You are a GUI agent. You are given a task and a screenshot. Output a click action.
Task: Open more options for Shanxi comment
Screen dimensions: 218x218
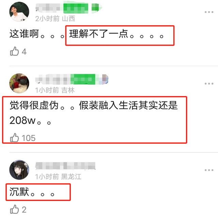[209, 12]
